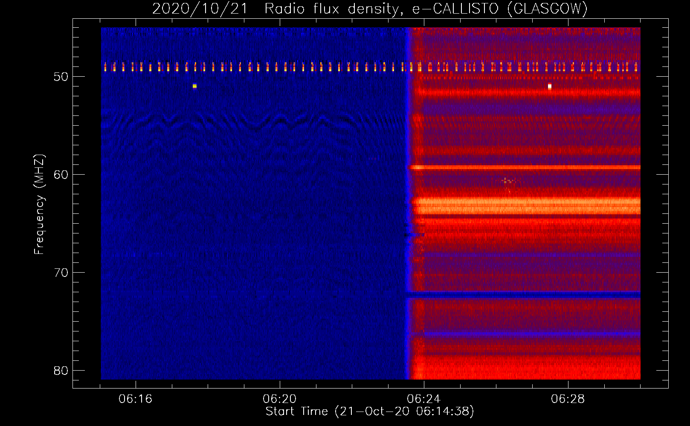Click the 'Start Time (21-Oct-20 06:14:38)' axis label
The width and height of the screenshot is (690, 426).
370,412
